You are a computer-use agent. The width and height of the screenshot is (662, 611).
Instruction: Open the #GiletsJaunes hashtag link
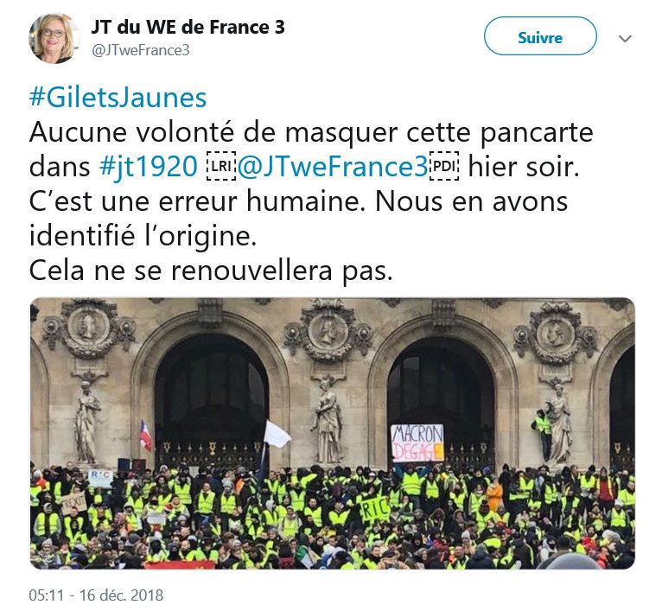pos(118,98)
